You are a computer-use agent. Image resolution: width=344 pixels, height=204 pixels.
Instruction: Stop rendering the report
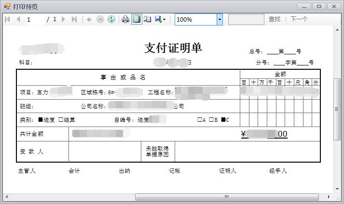point(100,19)
